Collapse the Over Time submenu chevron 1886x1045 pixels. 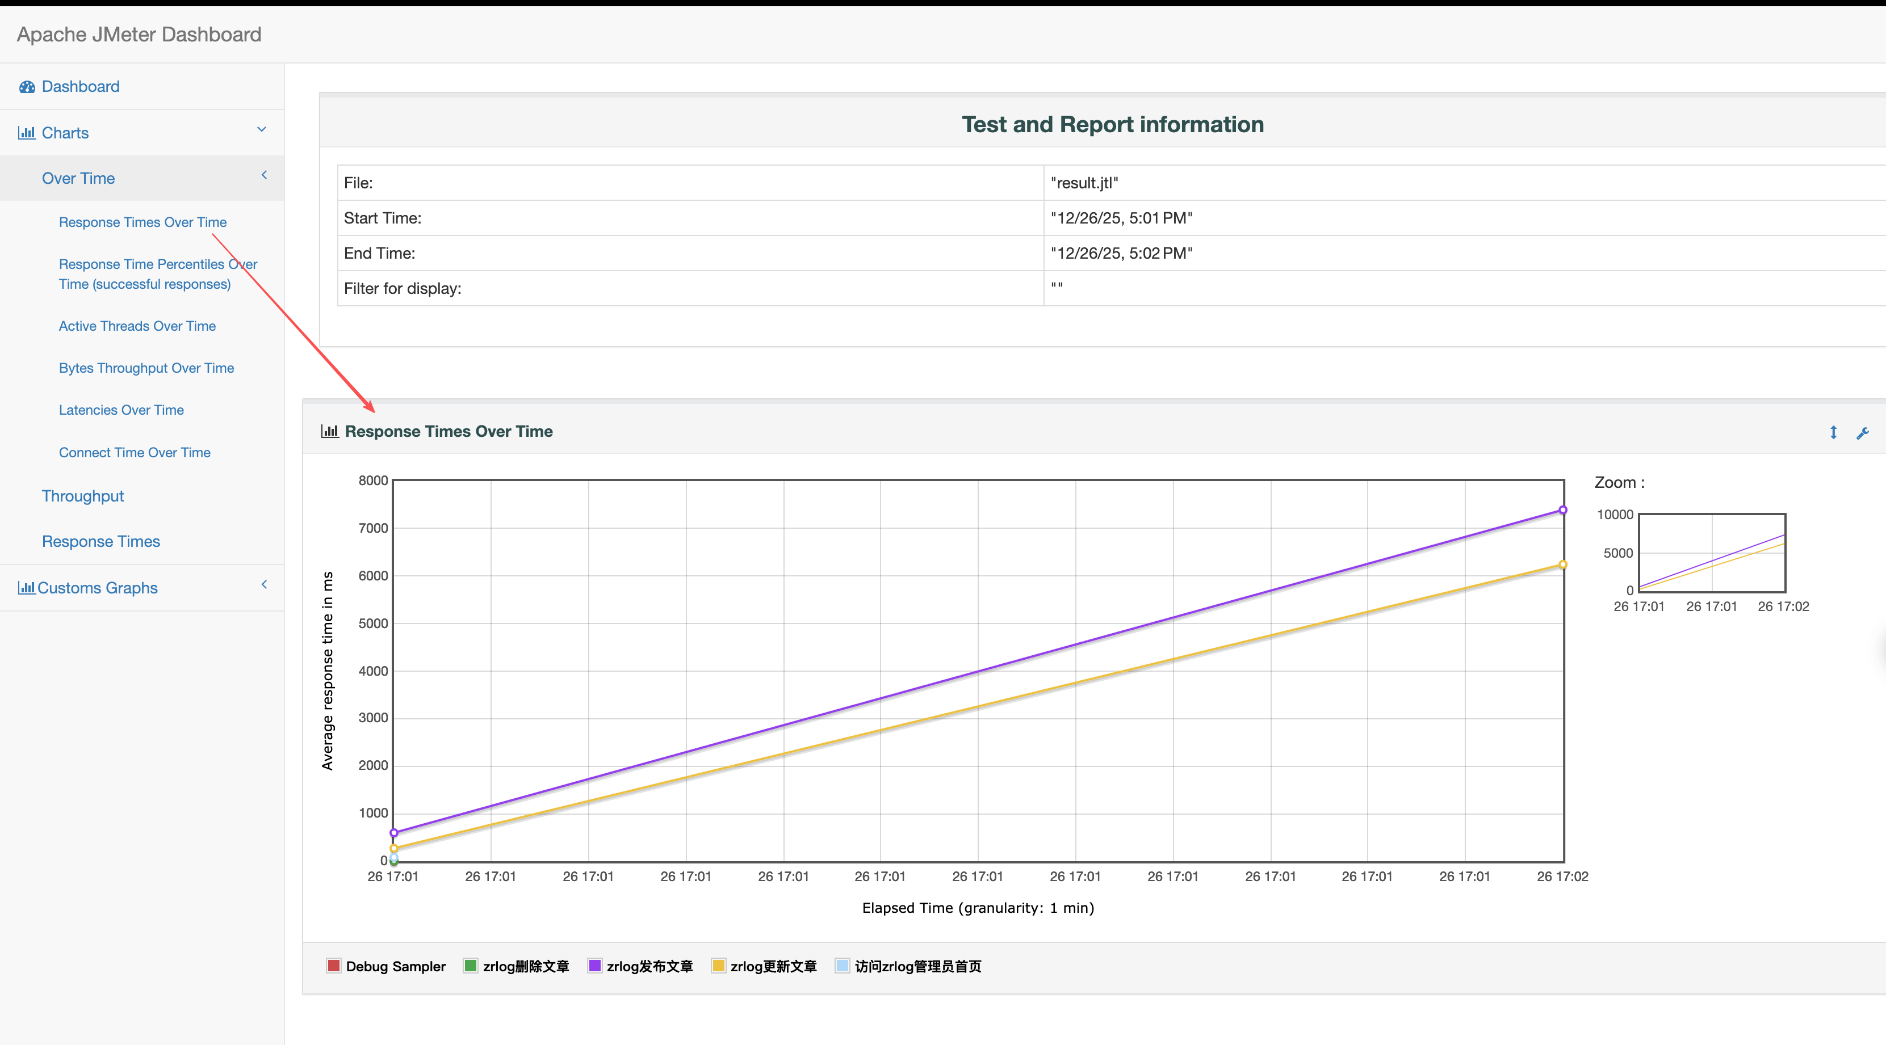tap(263, 175)
